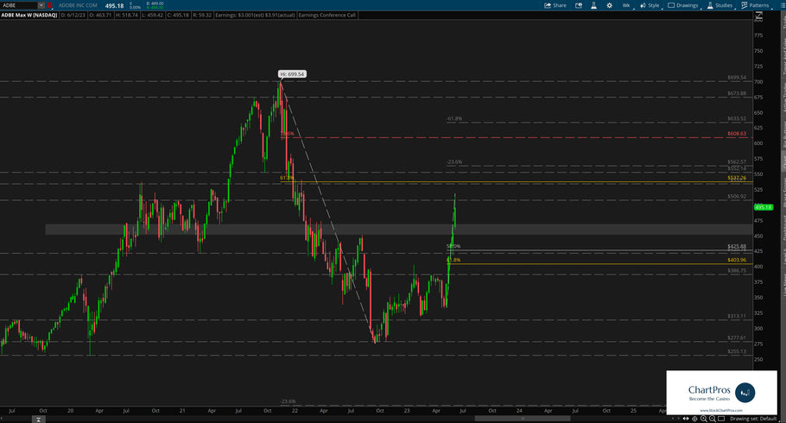786x423 pixels.
Task: Click the -61.8% Fibonacci extension label
Action: point(454,119)
